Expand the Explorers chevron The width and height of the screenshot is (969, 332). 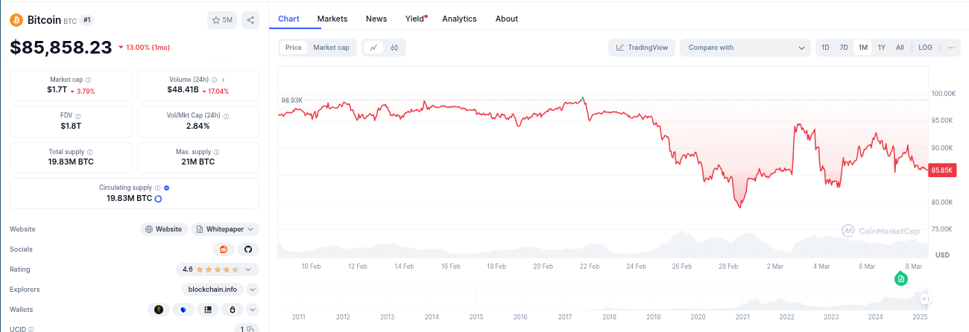pyautogui.click(x=253, y=290)
